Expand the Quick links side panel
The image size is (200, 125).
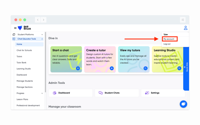pyautogui.click(x=186, y=67)
